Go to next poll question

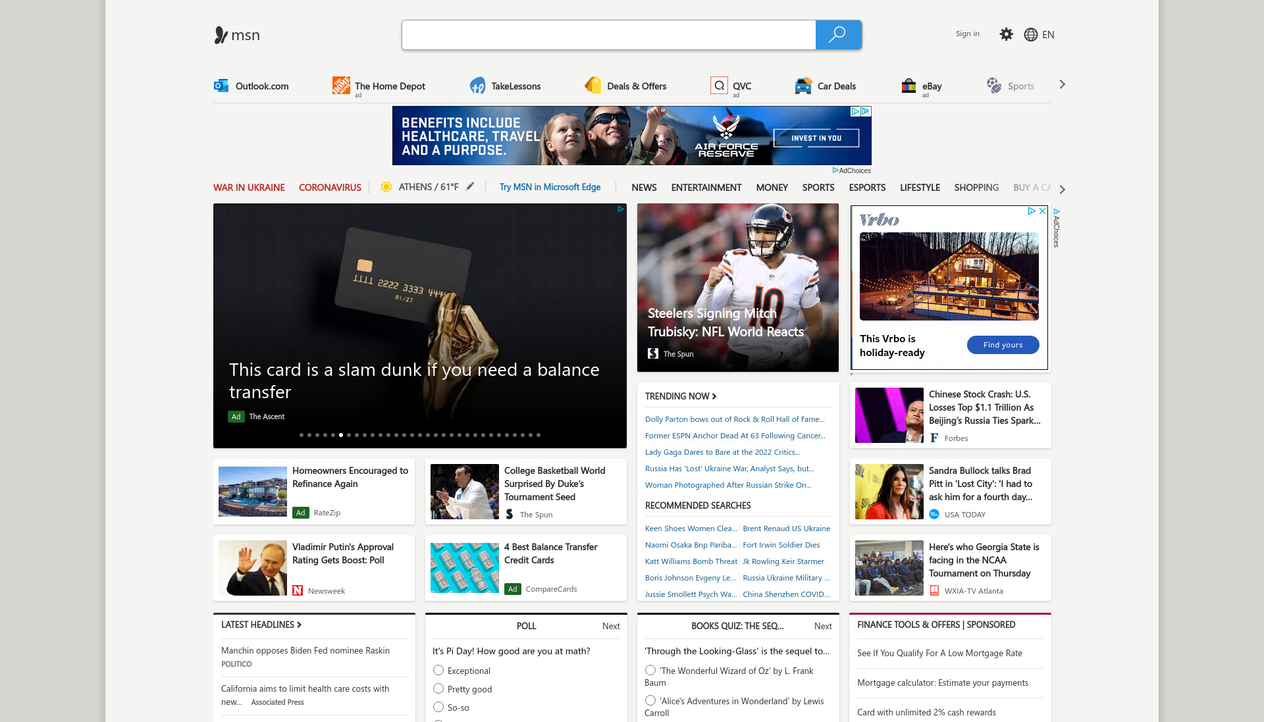pyautogui.click(x=611, y=626)
